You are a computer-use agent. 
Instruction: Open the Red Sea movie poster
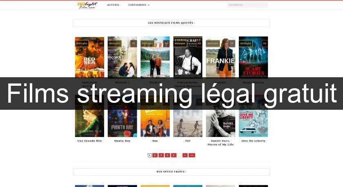click(89, 57)
